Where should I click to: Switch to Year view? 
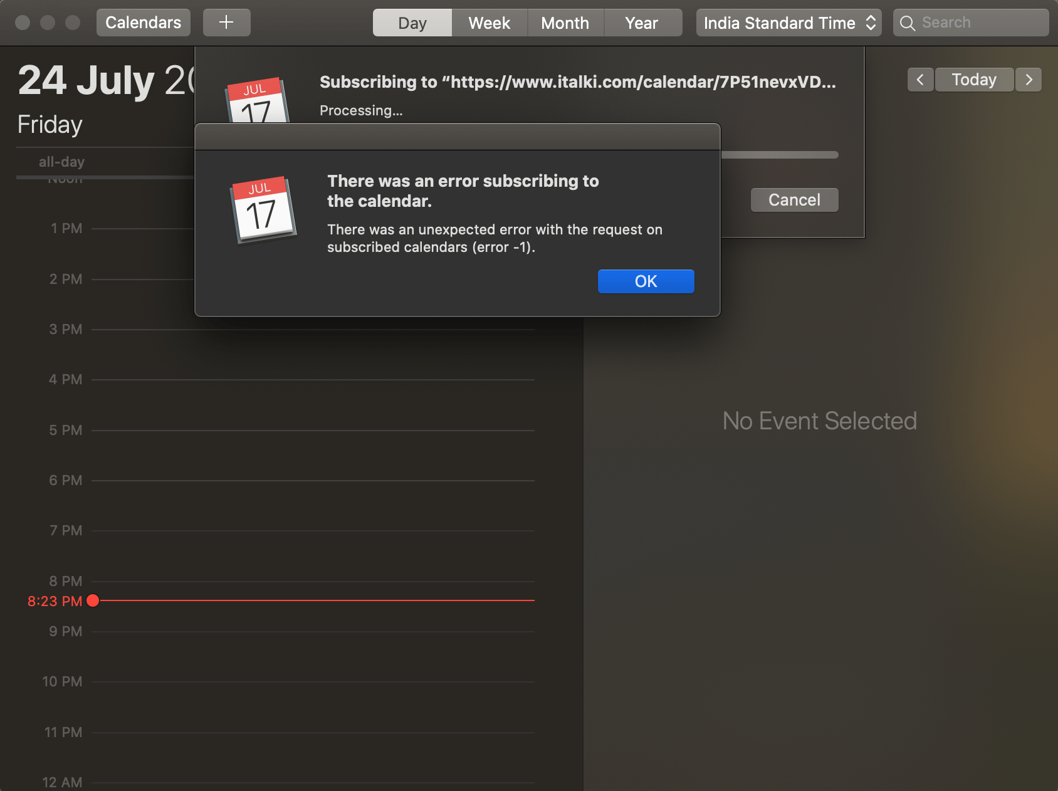click(x=642, y=23)
